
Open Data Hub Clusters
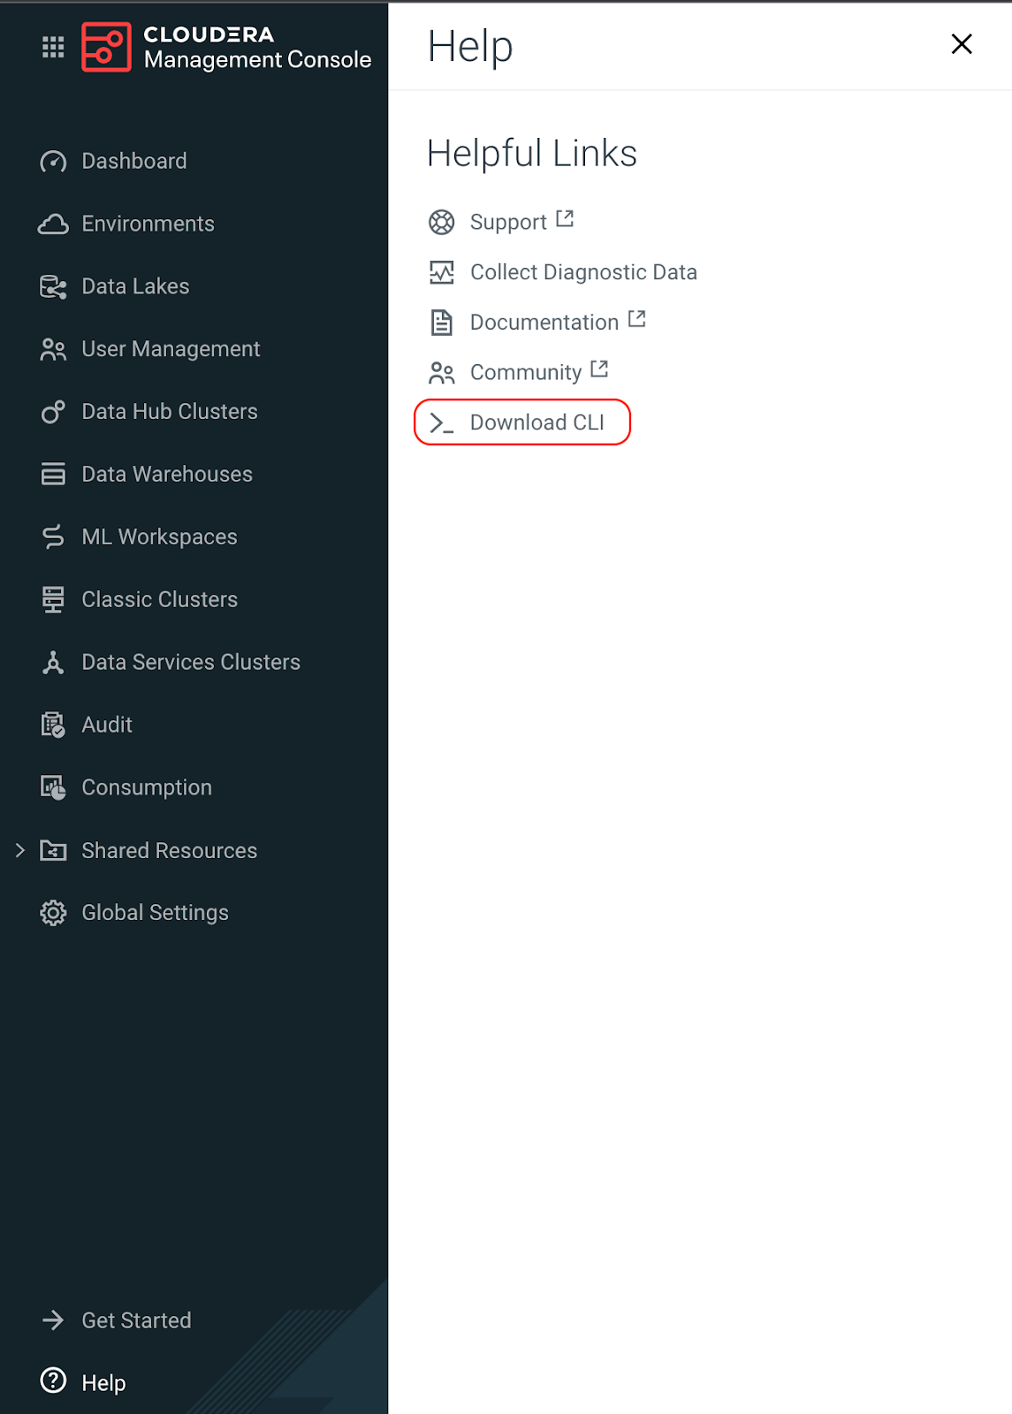tap(169, 412)
